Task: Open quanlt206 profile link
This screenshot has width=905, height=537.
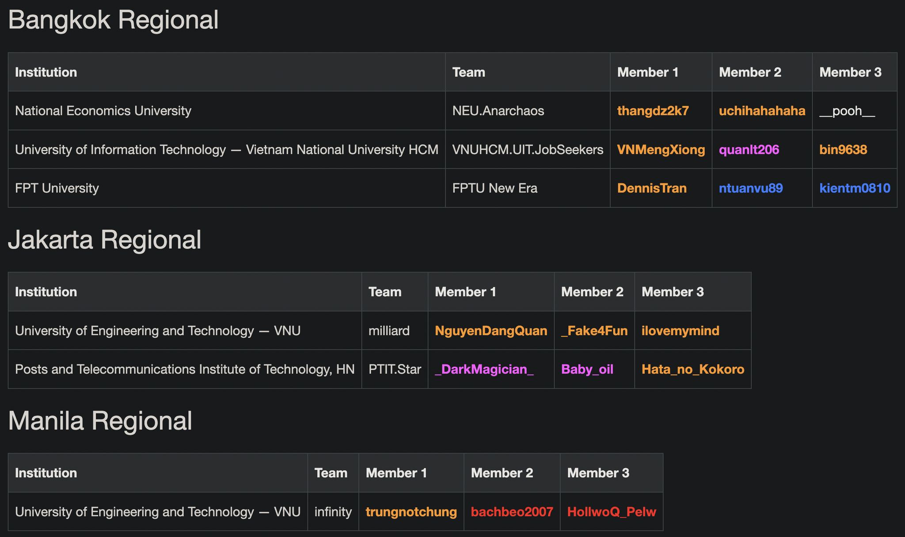Action: pyautogui.click(x=749, y=149)
